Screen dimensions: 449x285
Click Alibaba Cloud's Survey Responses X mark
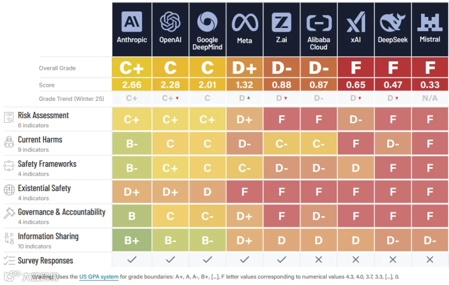coord(318,260)
